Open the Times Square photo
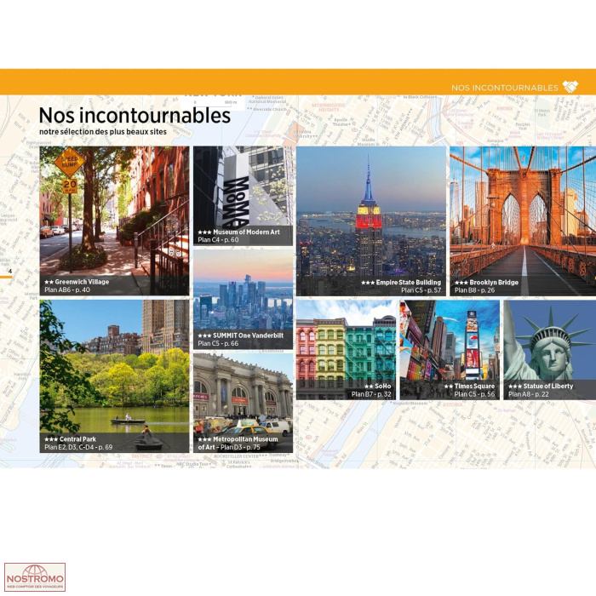 450,350
